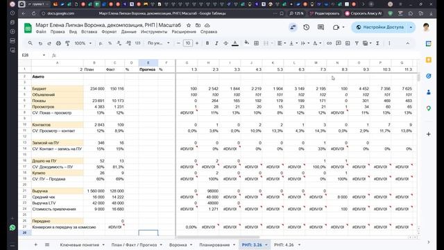Format cell as currency (р.)

pyautogui.click(x=101, y=43)
